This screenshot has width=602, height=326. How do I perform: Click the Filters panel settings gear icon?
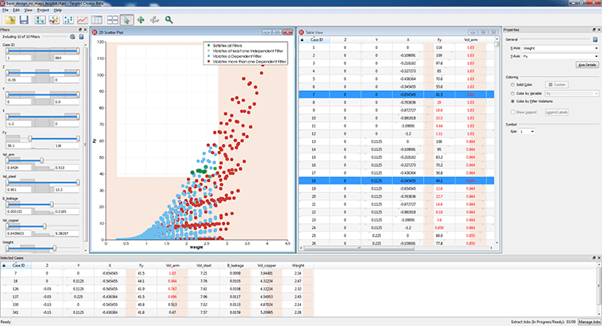[x=72, y=37]
